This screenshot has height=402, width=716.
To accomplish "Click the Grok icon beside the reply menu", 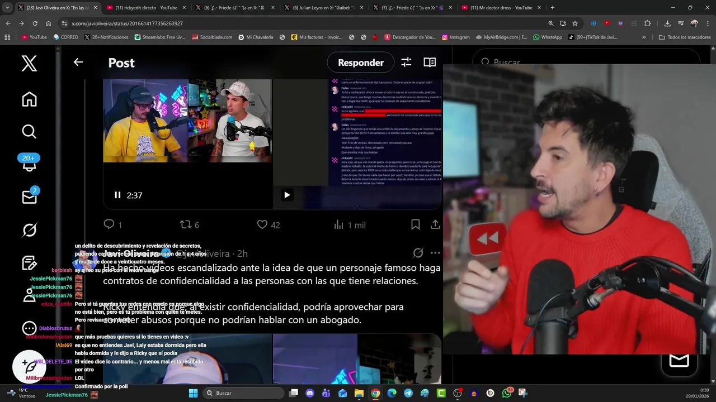I will [x=418, y=253].
